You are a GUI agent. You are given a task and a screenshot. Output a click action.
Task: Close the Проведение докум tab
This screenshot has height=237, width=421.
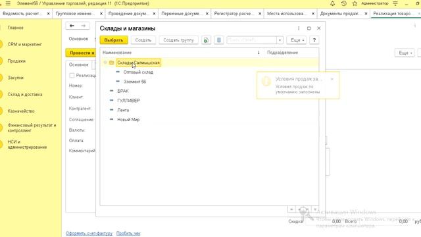point(154,13)
